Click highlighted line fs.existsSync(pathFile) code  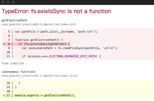tap(44, 44)
